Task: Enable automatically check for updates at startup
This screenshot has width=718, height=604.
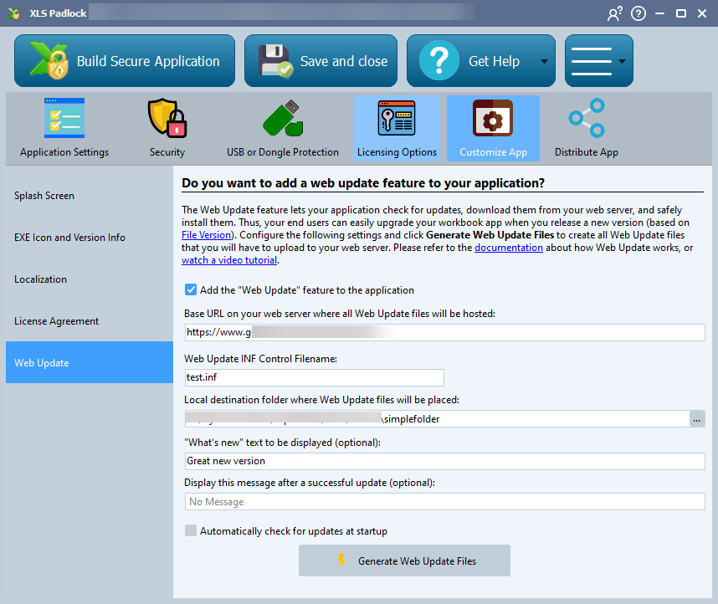Action: tap(191, 531)
